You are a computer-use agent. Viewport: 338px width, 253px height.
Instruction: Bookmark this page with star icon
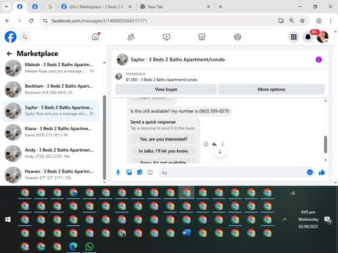pos(302,21)
